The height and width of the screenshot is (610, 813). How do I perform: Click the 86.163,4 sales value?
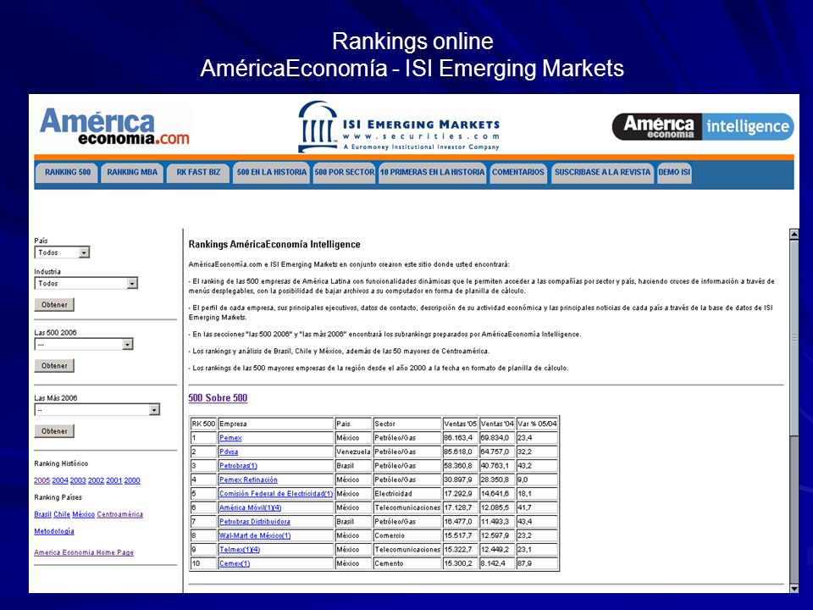pos(460,438)
